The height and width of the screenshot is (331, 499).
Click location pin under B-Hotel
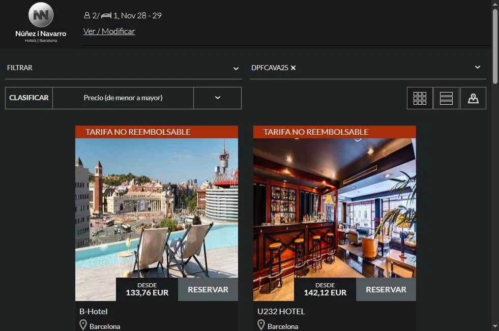83,325
